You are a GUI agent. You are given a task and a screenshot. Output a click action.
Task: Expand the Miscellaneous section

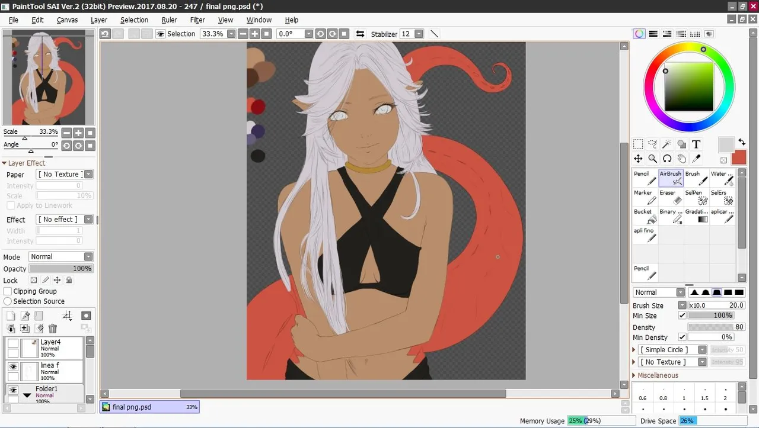point(635,375)
